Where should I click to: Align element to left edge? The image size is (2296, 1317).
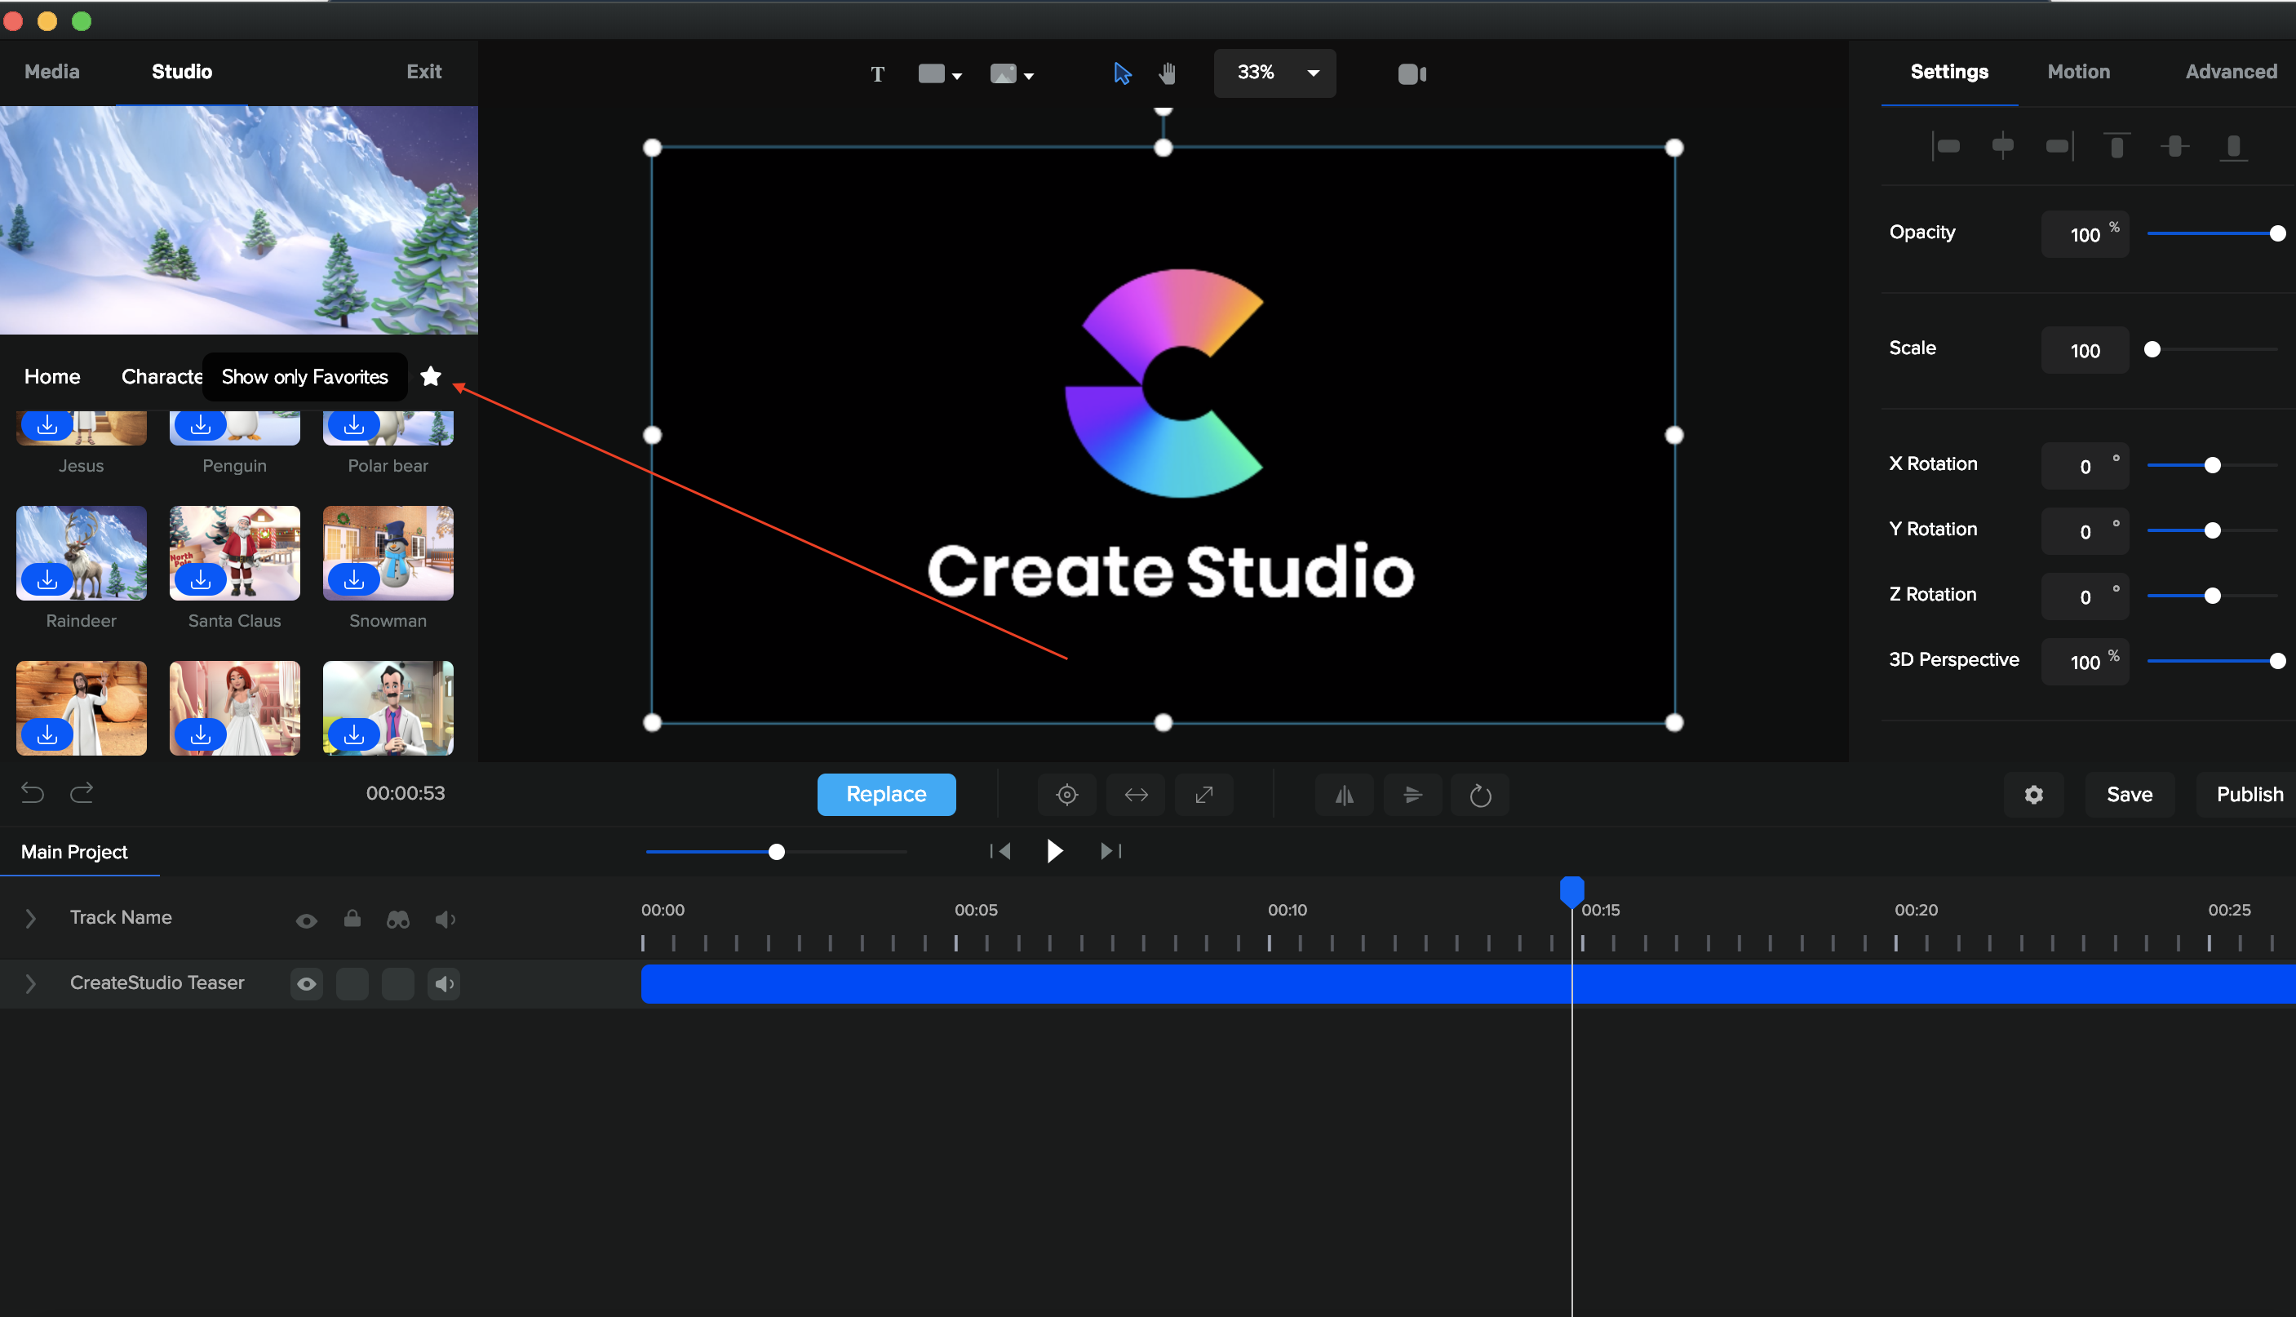tap(1945, 145)
